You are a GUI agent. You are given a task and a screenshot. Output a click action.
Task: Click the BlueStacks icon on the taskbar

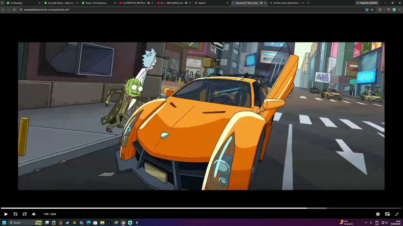coord(116,223)
